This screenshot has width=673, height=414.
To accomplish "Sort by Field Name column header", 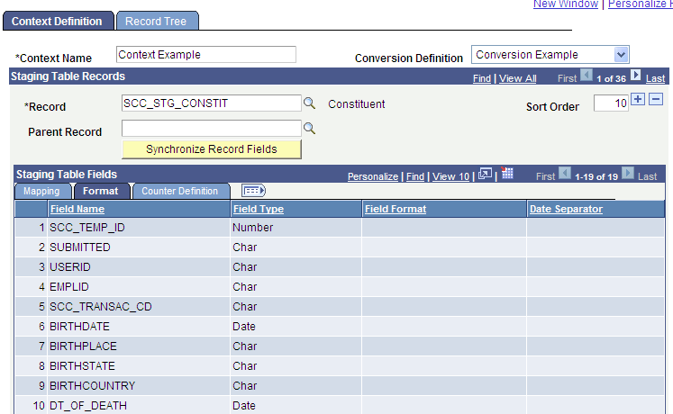I will [77, 209].
